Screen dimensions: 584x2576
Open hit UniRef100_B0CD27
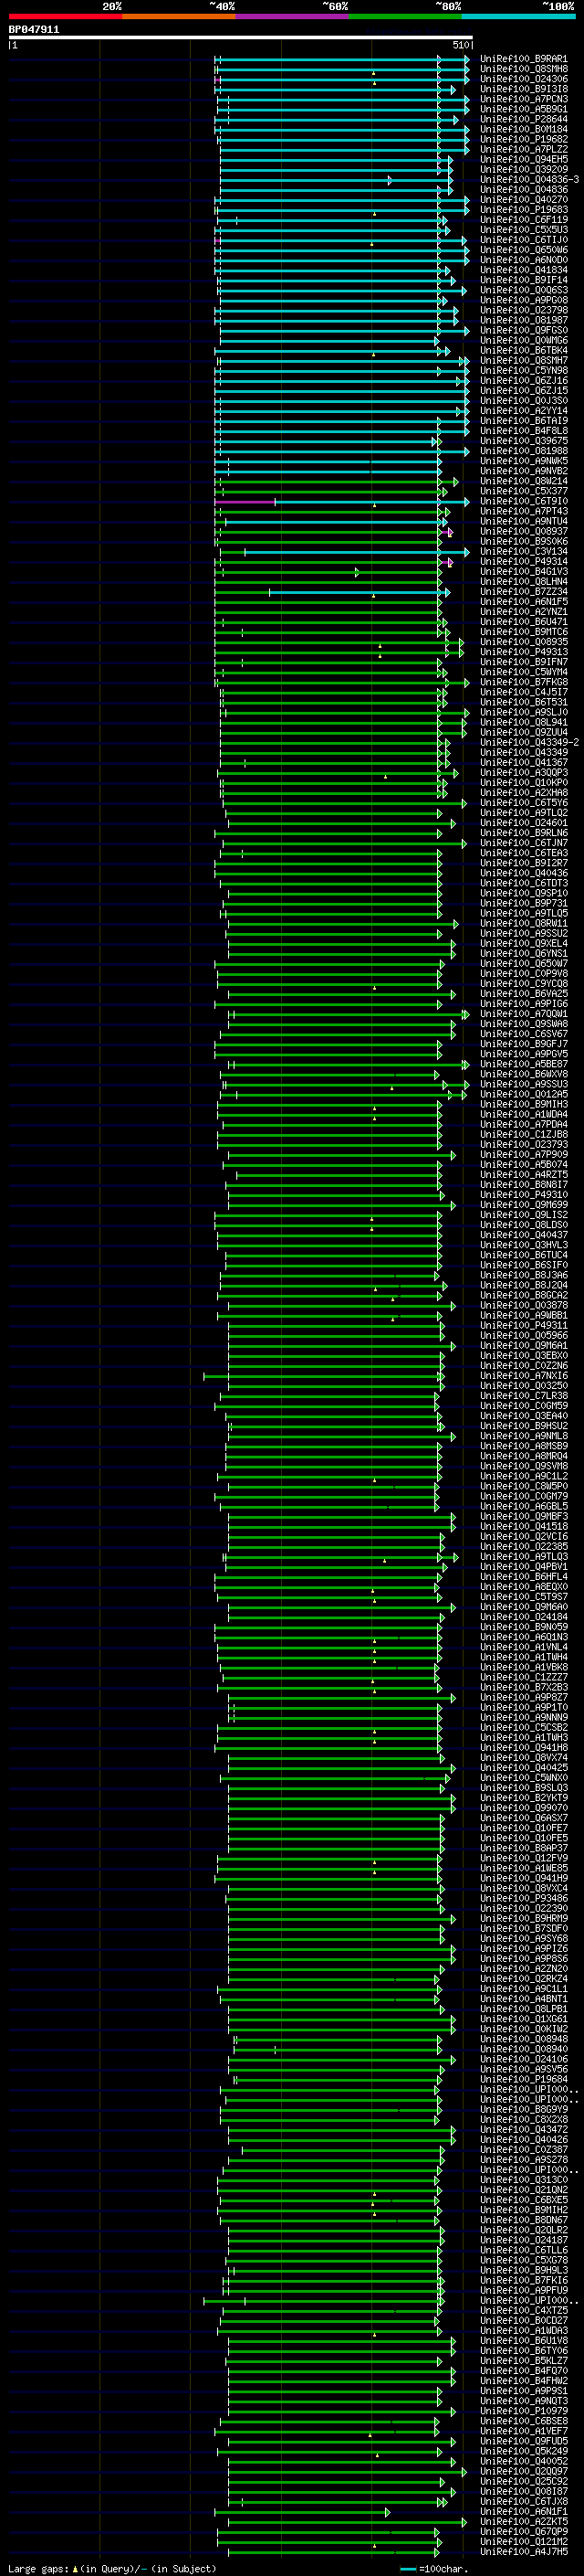523,2320
